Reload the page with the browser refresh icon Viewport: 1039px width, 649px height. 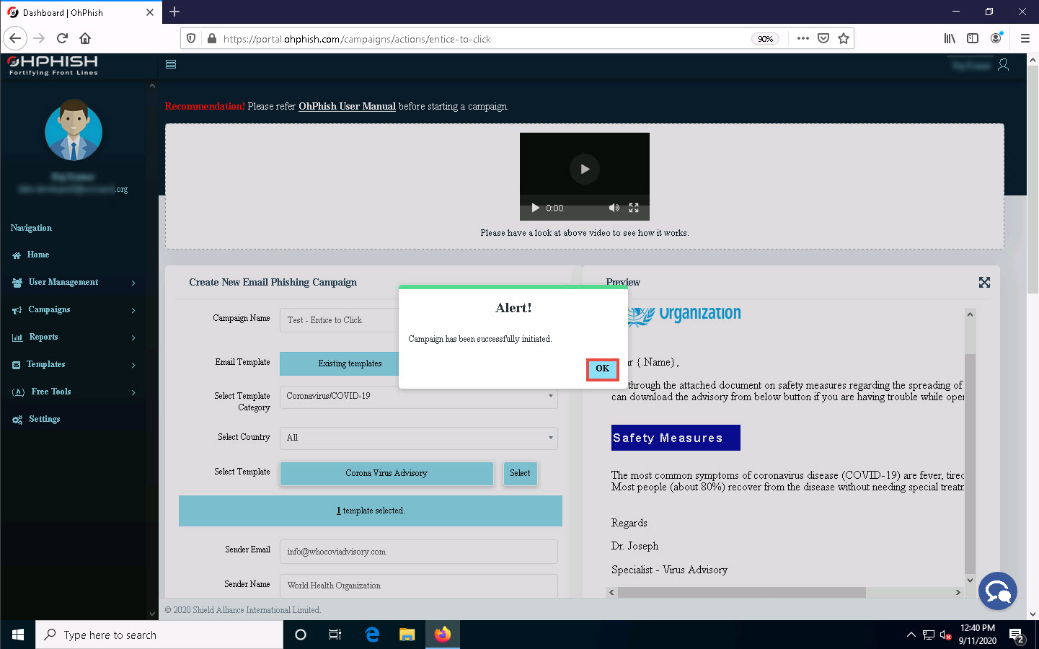62,38
